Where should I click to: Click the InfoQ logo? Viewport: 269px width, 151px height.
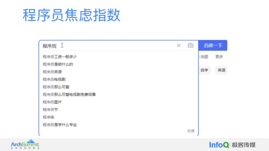coord(219,144)
